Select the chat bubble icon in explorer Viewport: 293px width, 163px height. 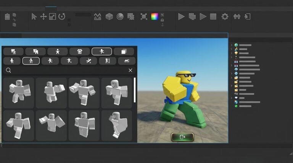[x=236, y=98]
